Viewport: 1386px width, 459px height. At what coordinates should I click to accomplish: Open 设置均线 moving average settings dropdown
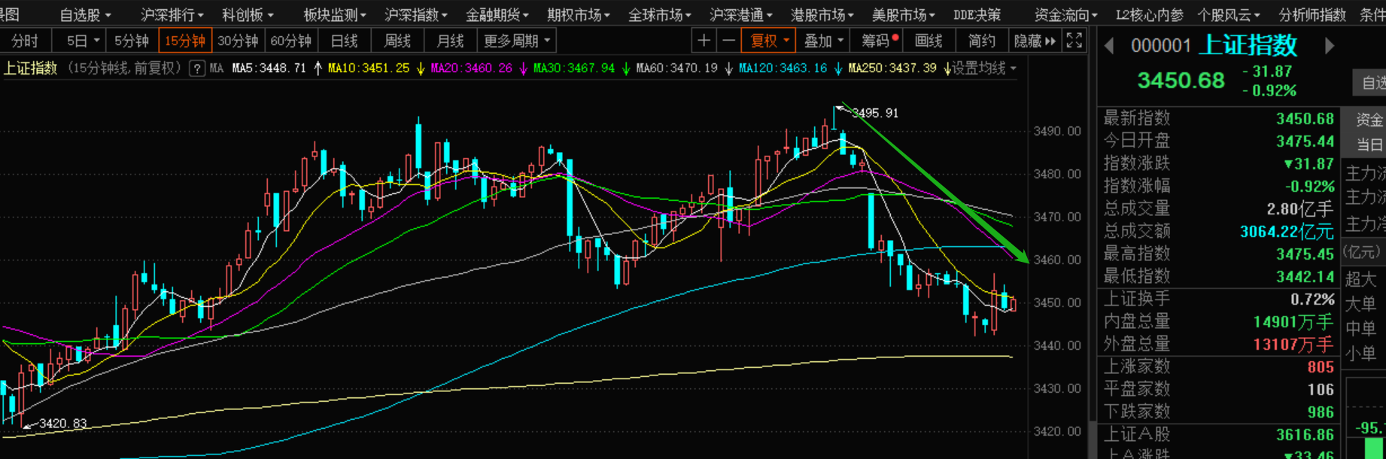pyautogui.click(x=984, y=68)
